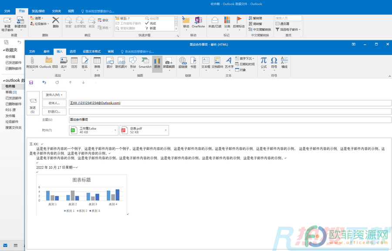Click Follow Up flag (后续标志)
Viewport: 392px width, 251px height.
point(239,23)
